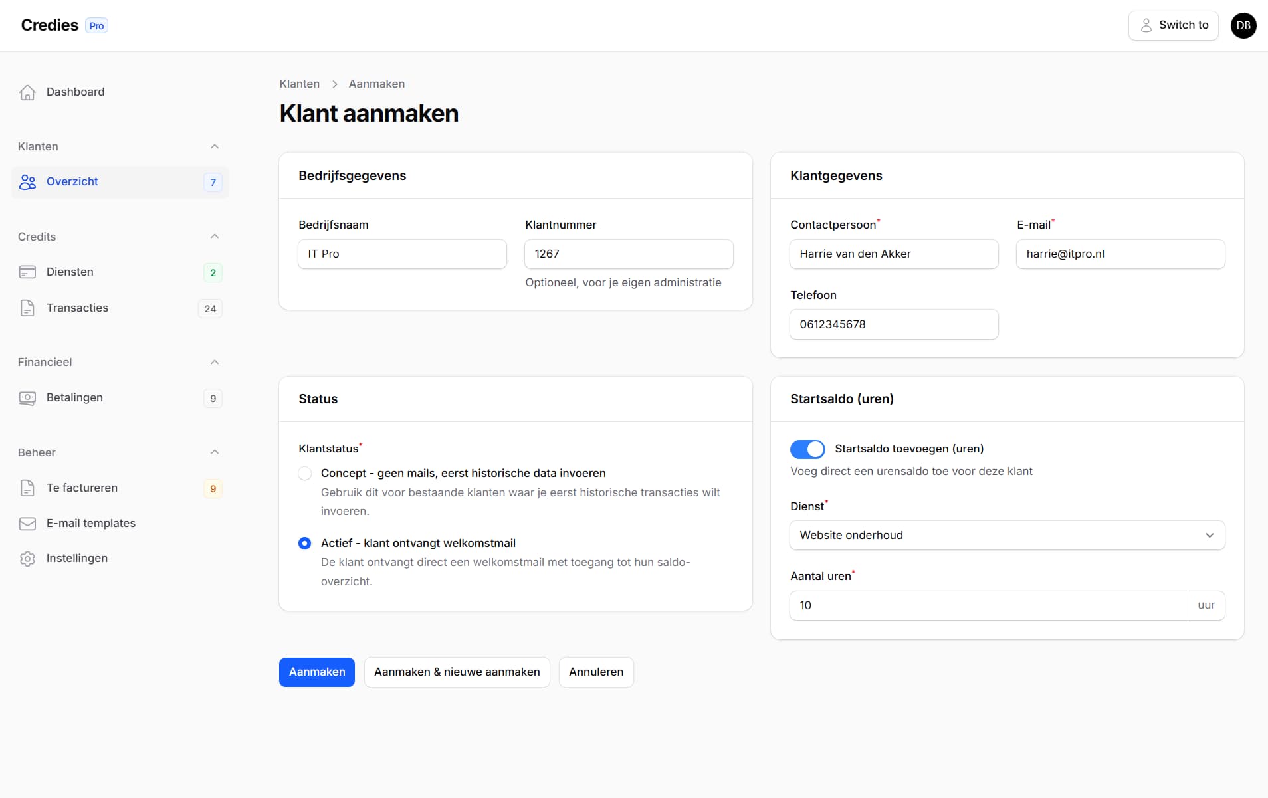Open Transacties document icon
This screenshot has width=1268, height=798.
(27, 308)
